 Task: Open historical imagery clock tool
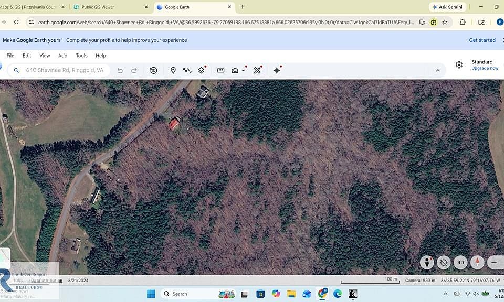pyautogui.click(x=154, y=70)
